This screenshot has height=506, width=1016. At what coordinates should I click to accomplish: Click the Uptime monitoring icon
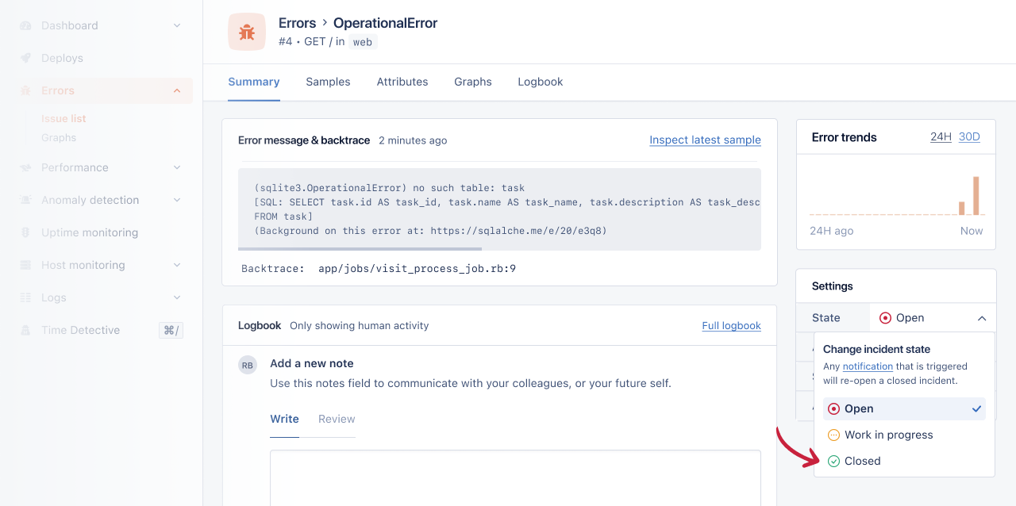tap(24, 232)
